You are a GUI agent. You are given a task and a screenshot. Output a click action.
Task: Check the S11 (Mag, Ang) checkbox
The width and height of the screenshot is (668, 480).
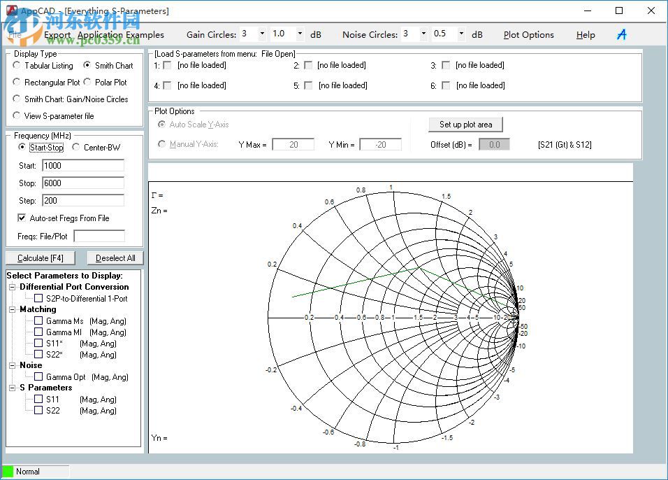pos(38,400)
